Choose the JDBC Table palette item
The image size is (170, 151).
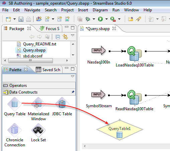62,104
